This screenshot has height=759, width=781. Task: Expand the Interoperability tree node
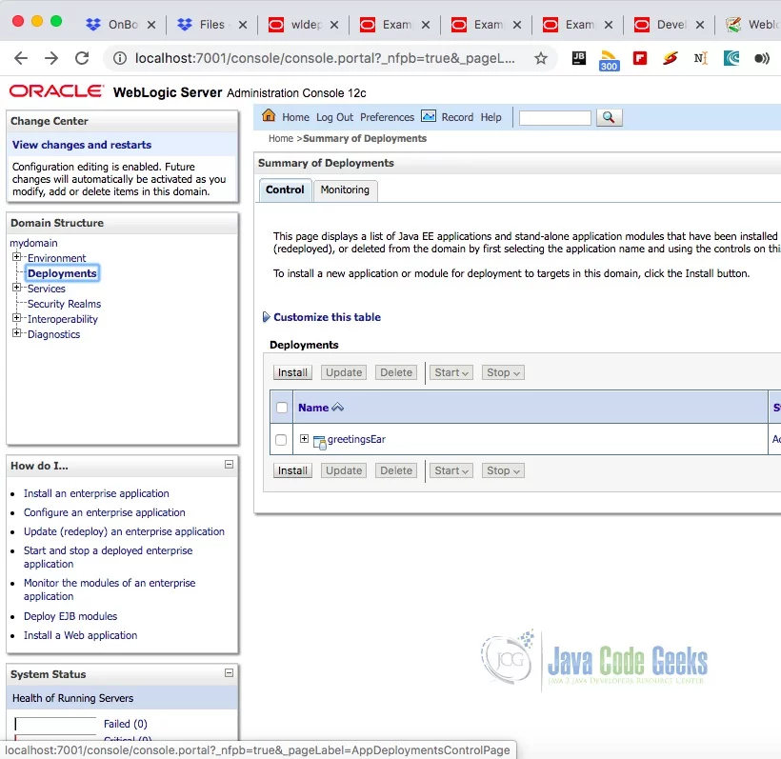pyautogui.click(x=16, y=318)
